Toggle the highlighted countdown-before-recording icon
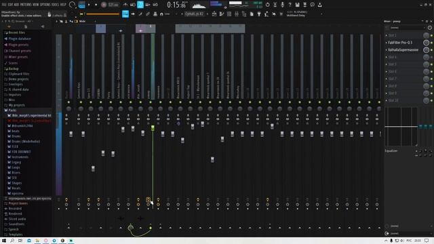Image resolution: width=434 pixels, height=244 pixels. [x=140, y=5]
